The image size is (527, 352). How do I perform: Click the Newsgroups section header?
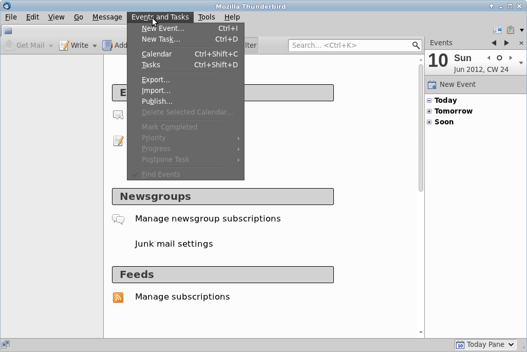(x=223, y=196)
